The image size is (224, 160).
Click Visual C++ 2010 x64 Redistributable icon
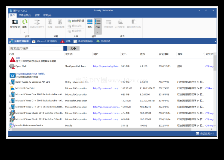[12, 107]
